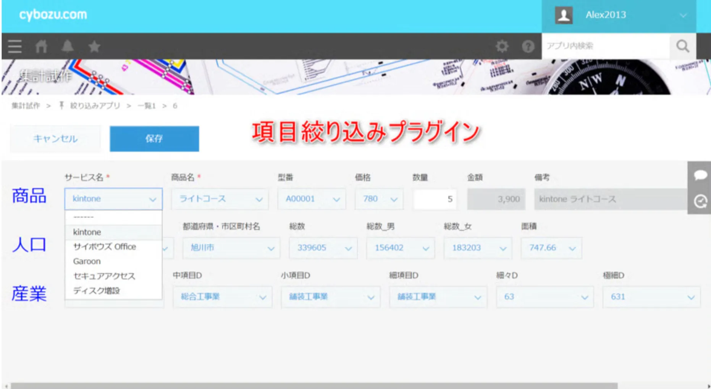Open the comments speech bubble panel

pos(700,175)
